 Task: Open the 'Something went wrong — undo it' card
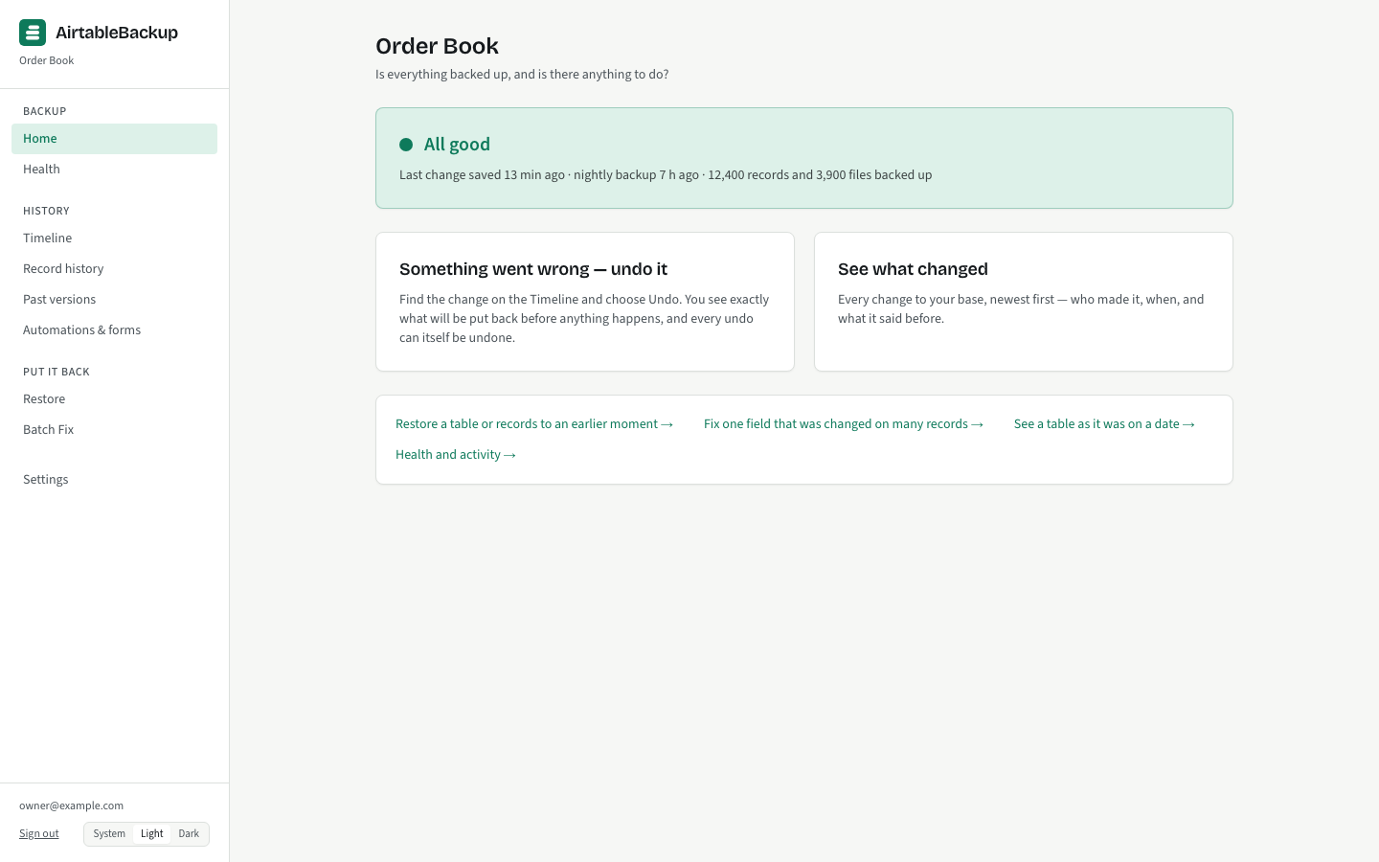(585, 302)
